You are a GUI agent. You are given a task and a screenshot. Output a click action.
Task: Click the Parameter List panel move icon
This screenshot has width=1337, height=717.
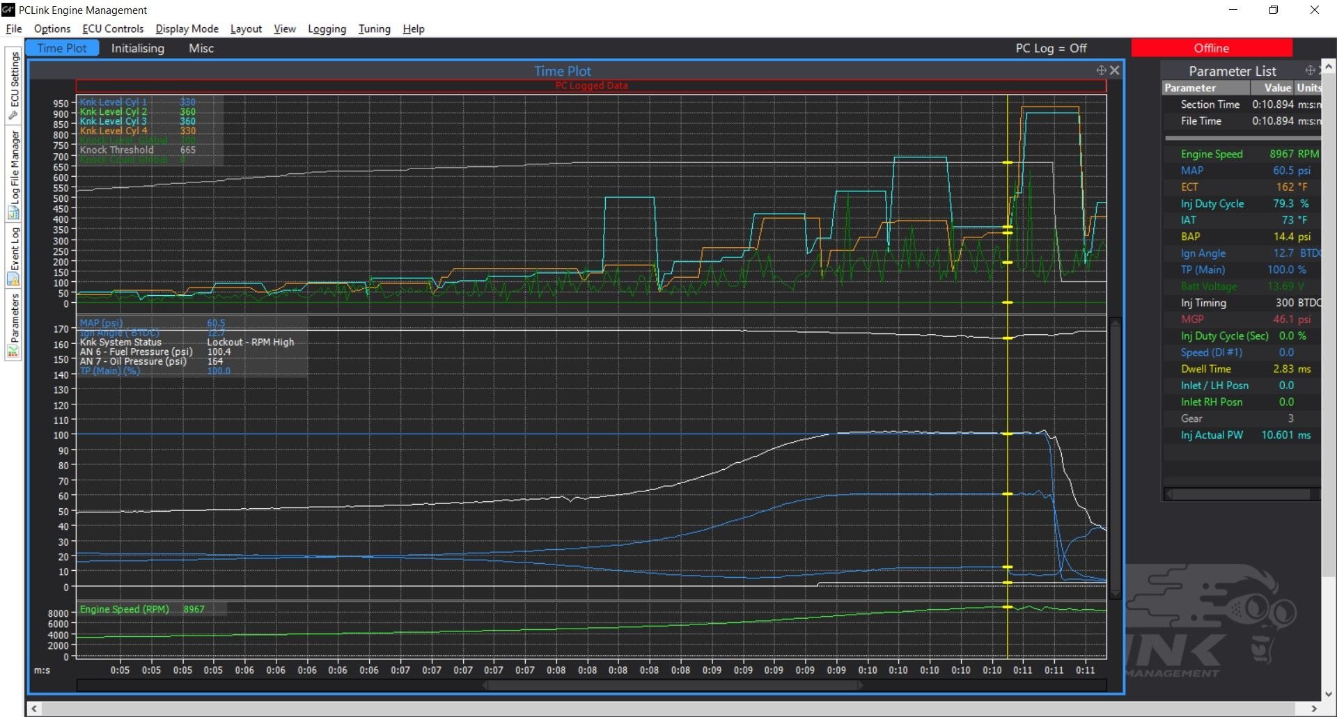click(1310, 70)
